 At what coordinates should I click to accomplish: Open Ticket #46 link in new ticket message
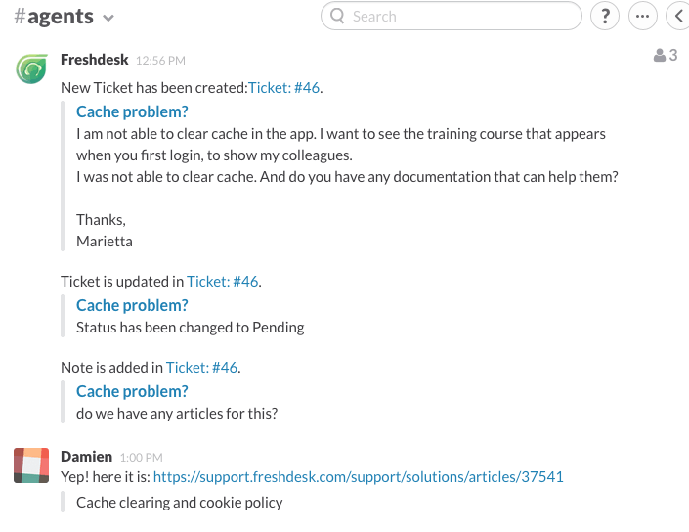pyautogui.click(x=283, y=88)
